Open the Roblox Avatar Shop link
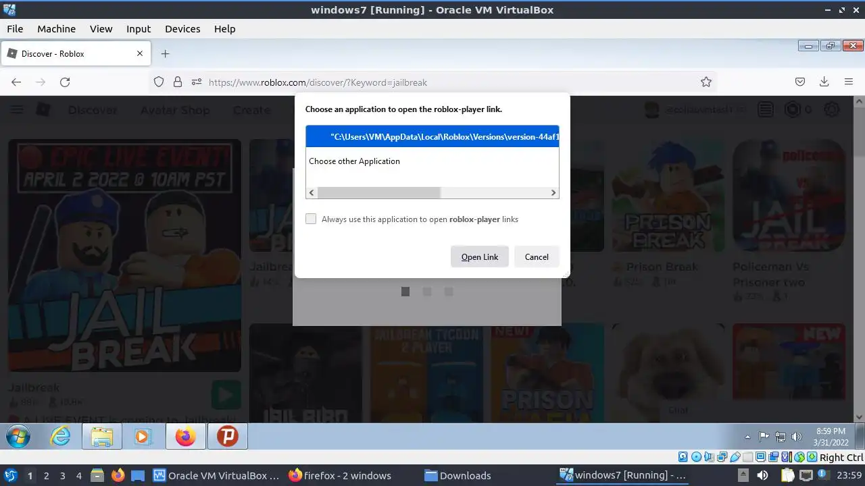Viewport: 865px width, 486px height. pos(175,110)
